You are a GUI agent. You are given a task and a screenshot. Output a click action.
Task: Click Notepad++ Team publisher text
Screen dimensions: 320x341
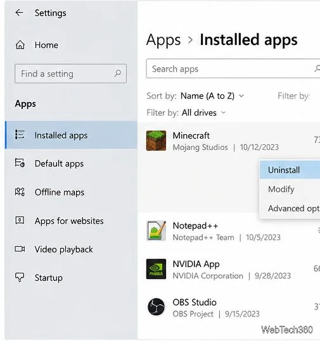(203, 237)
